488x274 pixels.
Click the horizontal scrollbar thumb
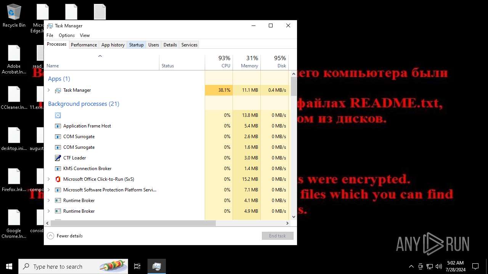133,223
